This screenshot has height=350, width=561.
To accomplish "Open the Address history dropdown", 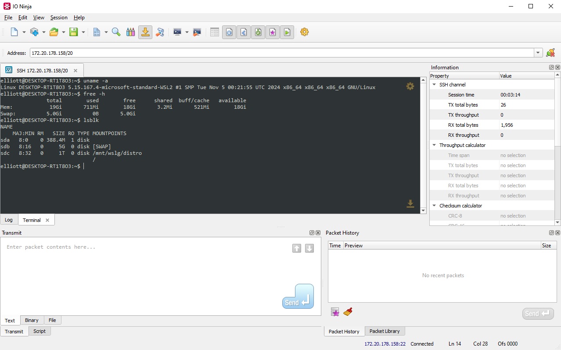I will point(538,53).
